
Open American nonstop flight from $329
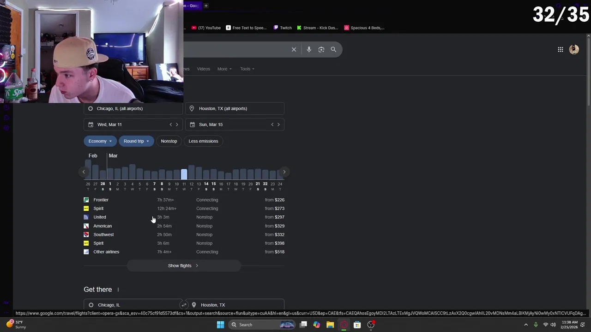[184, 226]
